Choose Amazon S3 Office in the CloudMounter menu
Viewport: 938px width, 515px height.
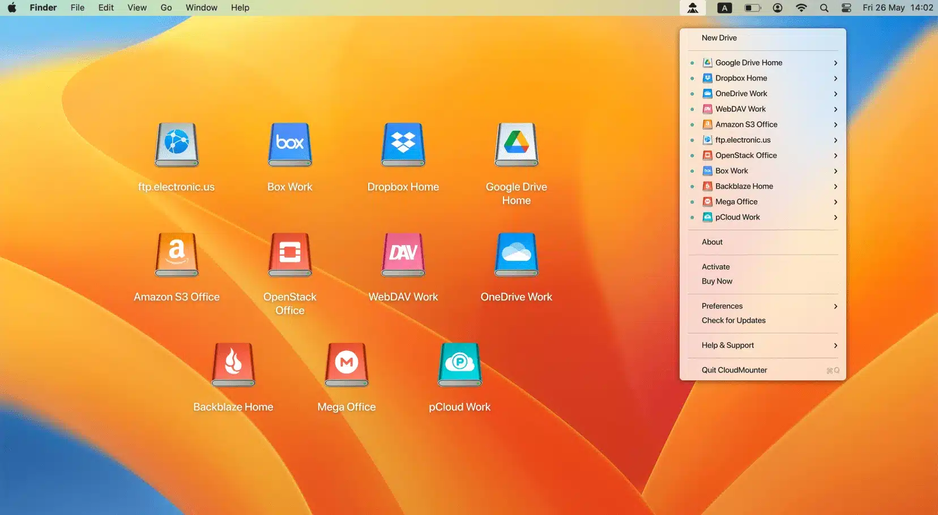763,125
